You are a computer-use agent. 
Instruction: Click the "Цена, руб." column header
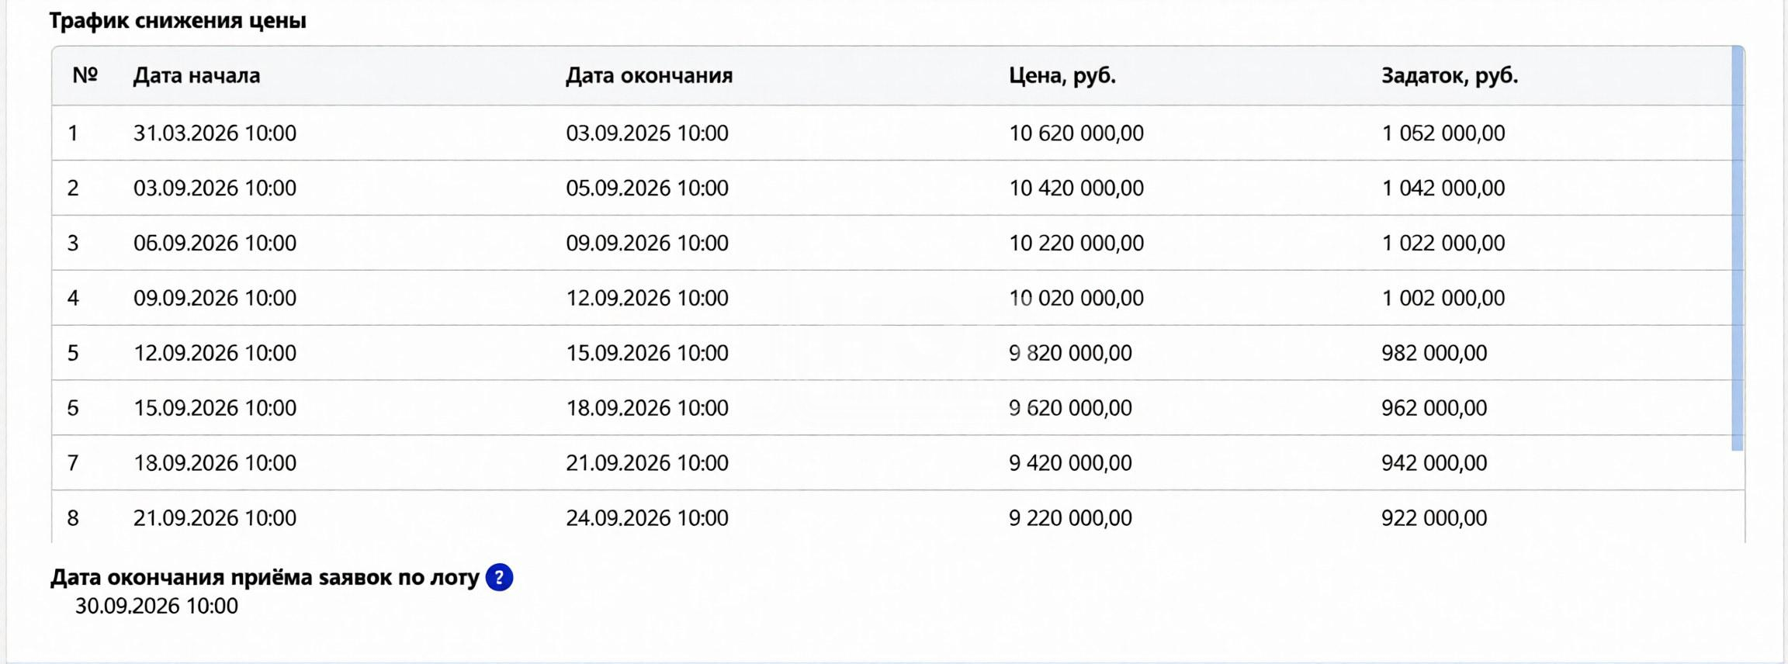click(x=1062, y=76)
